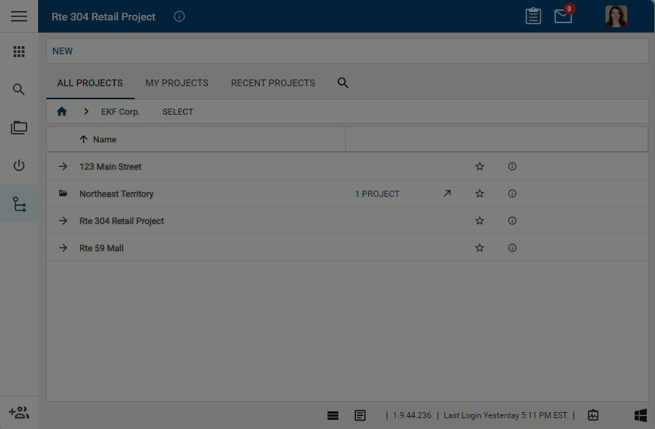Open the folders icon in left sidebar
Viewport: 655px width, 429px height.
pyautogui.click(x=19, y=128)
